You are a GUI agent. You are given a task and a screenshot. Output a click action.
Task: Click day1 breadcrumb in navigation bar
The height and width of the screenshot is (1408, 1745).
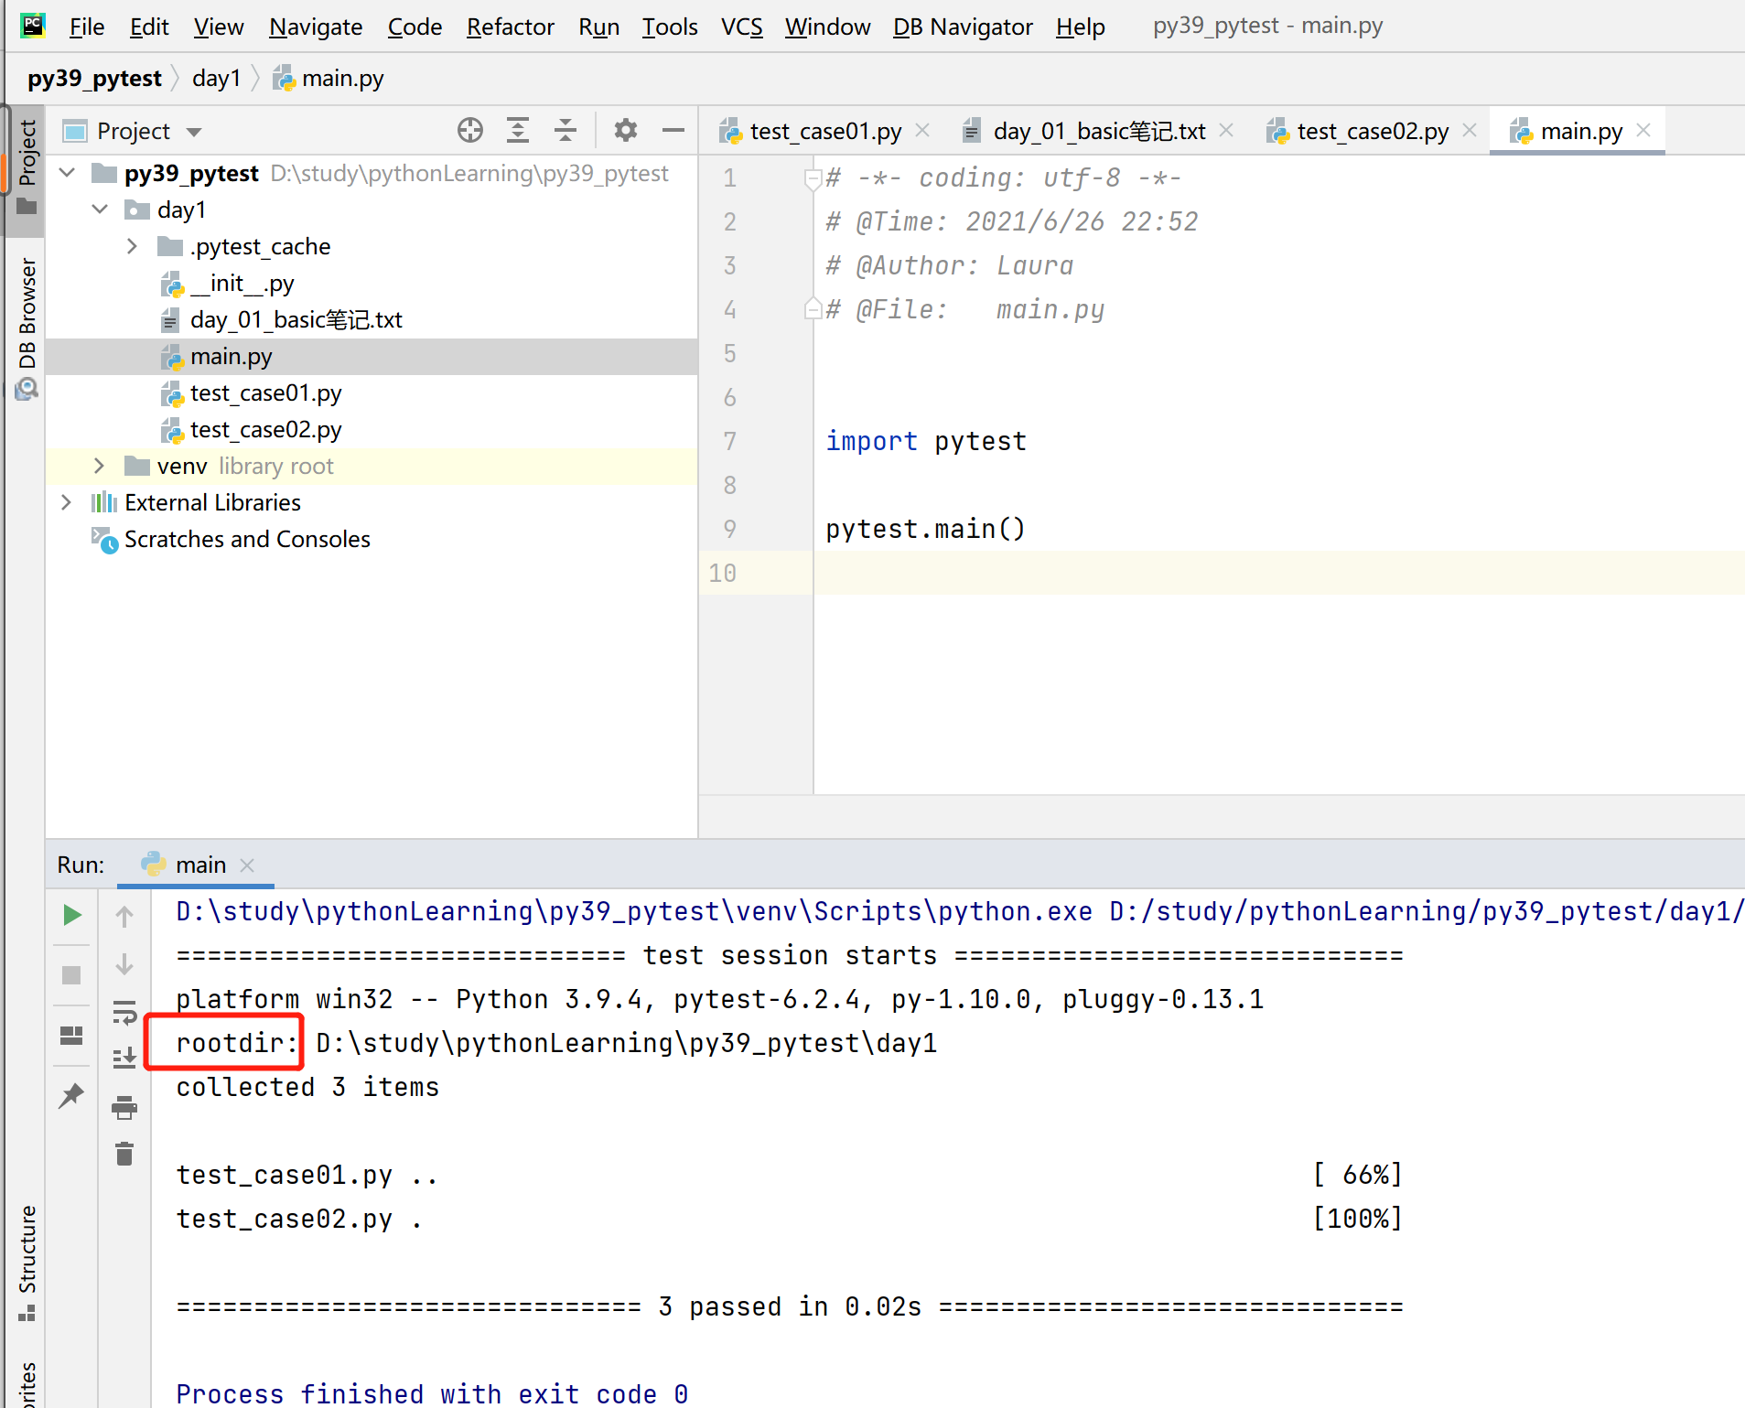pyautogui.click(x=217, y=78)
